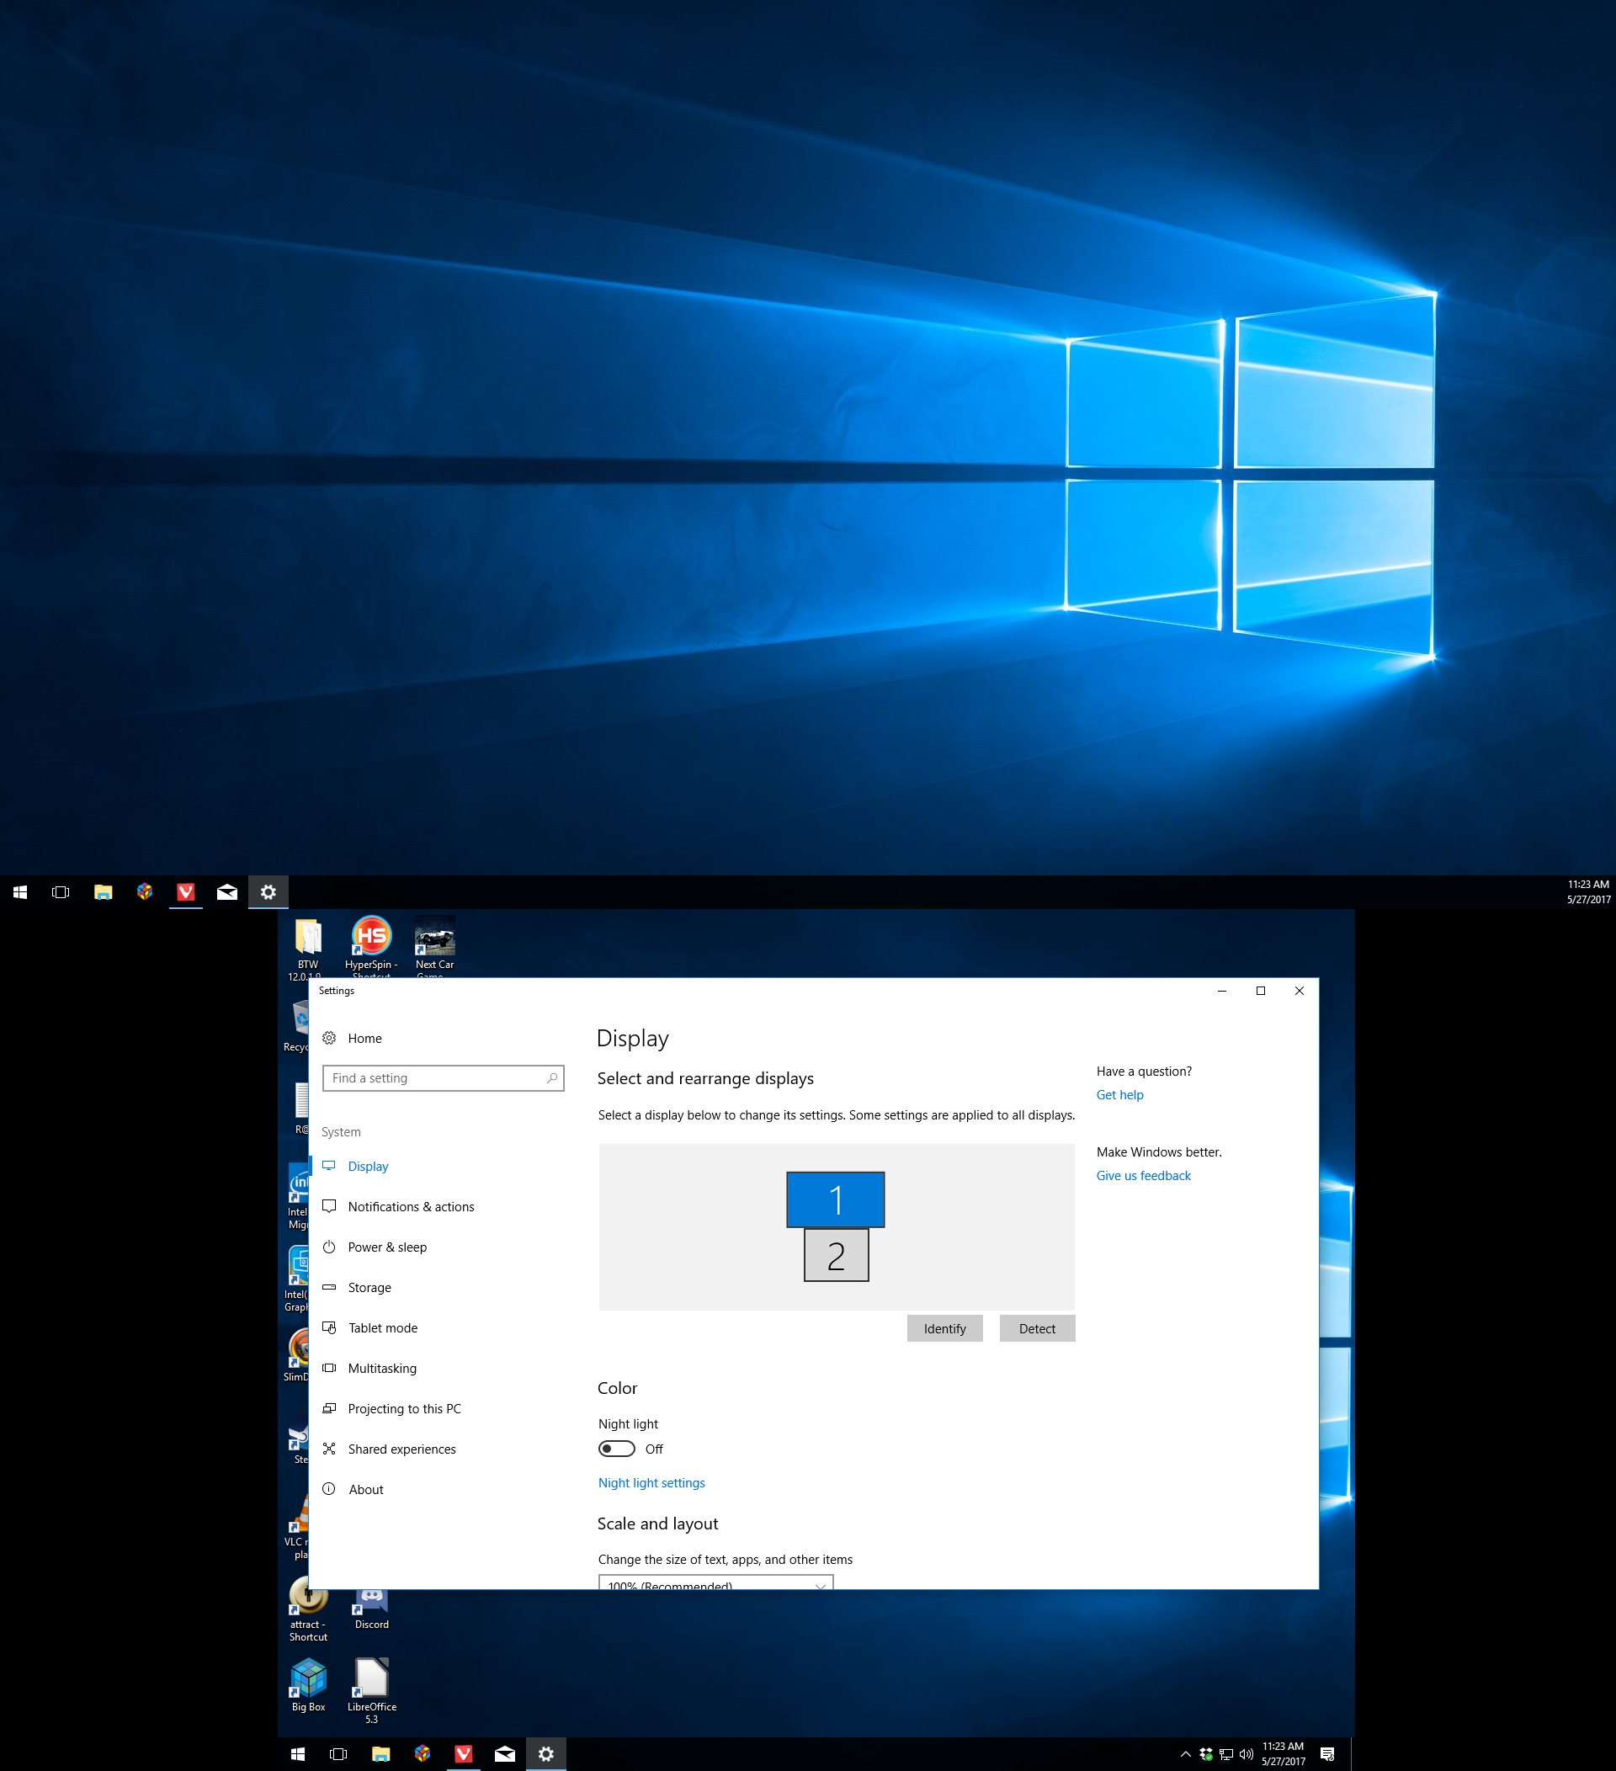Open Night light settings link
This screenshot has height=1771, width=1616.
coord(651,1483)
